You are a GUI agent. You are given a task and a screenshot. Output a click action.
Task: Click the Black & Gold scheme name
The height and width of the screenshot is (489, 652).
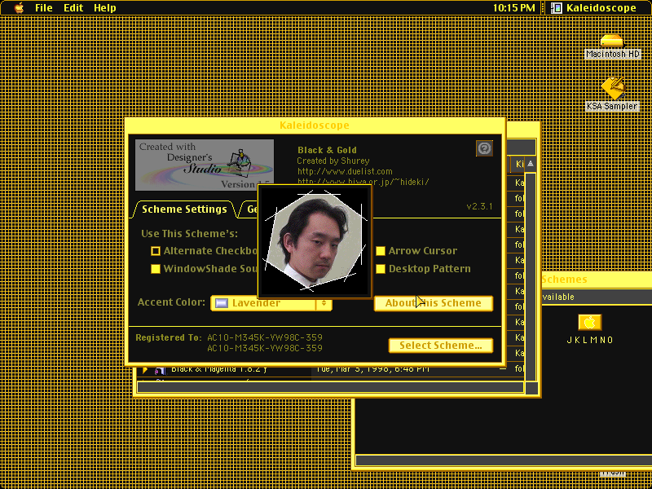coord(327,150)
